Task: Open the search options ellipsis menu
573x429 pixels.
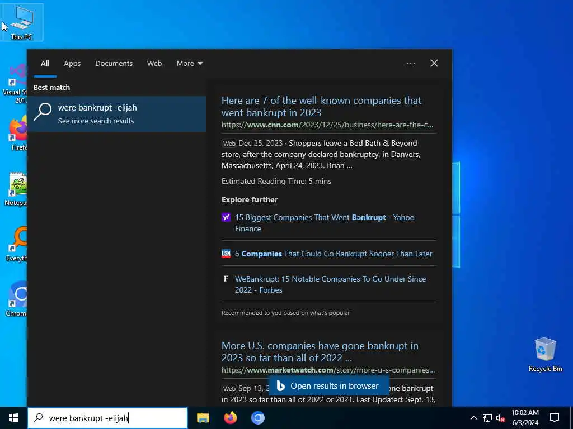Action: (410, 64)
